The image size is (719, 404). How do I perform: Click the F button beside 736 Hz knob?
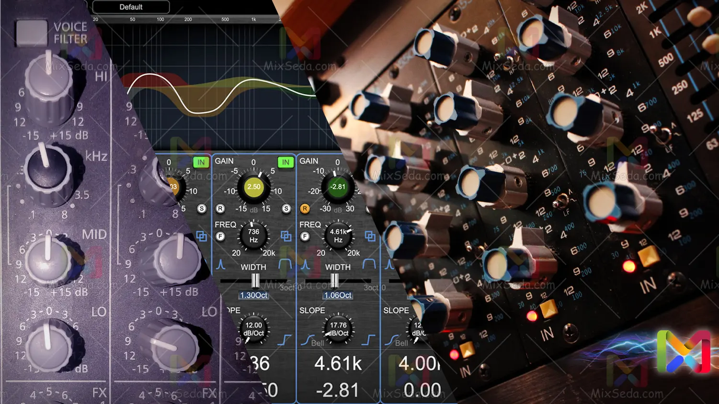coord(220,236)
